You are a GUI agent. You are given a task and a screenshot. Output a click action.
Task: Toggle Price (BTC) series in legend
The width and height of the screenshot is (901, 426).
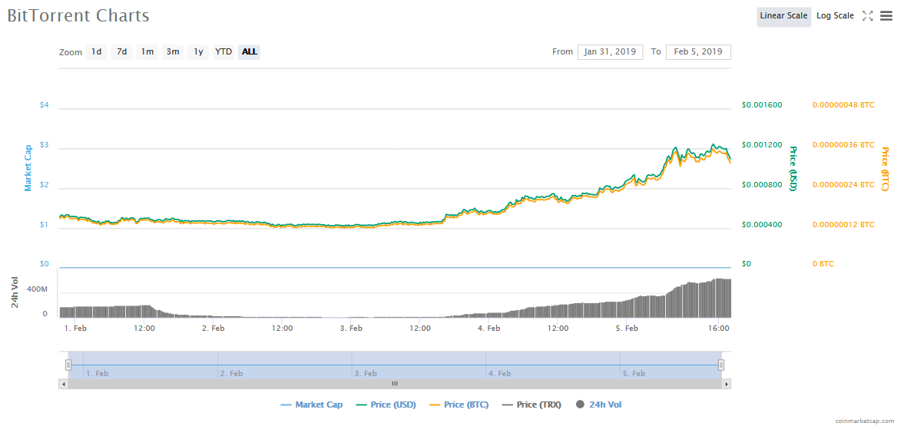coord(458,405)
